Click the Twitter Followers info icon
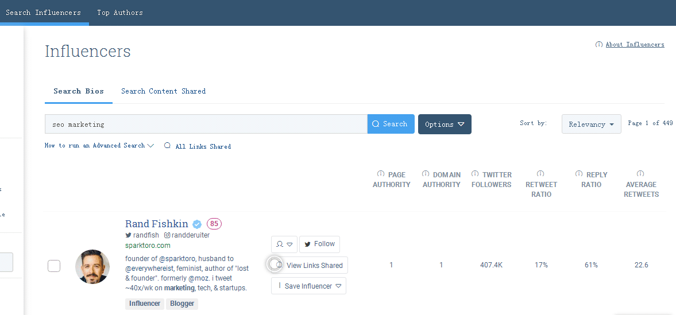676x315 pixels. (x=475, y=174)
